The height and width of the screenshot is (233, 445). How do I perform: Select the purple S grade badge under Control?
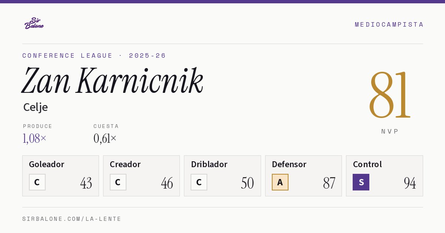click(361, 182)
